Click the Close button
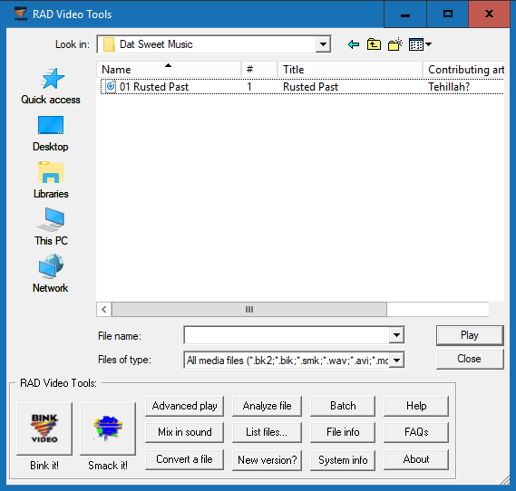516x491 pixels. [x=470, y=359]
